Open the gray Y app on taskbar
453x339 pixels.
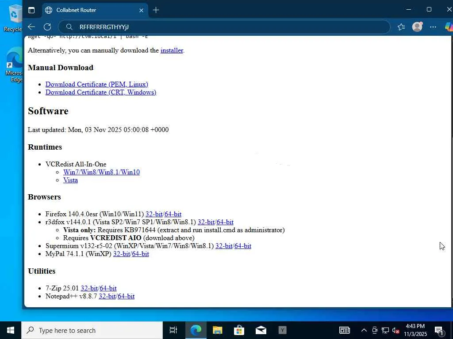pos(283,330)
